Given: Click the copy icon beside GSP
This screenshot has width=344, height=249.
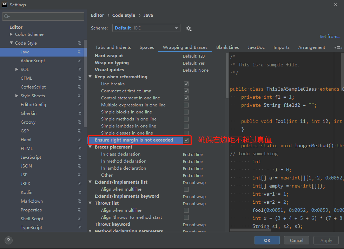Looking at the screenshot, I should [79, 131].
